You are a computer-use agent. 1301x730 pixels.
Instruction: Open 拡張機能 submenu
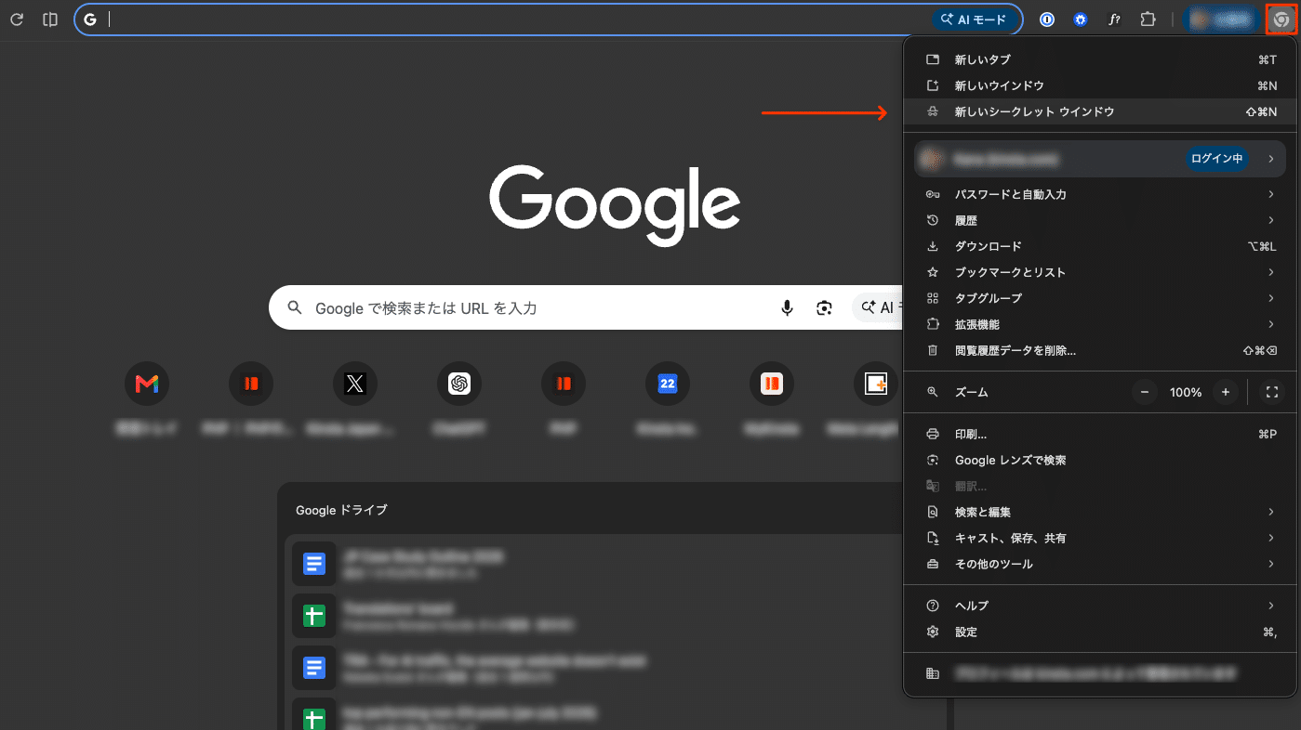[x=1100, y=324]
